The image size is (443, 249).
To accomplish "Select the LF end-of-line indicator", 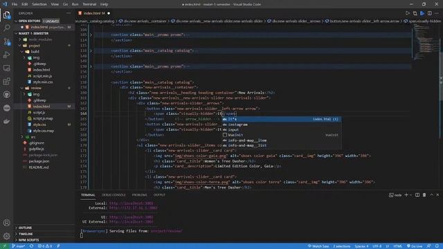I will pos(388,246).
